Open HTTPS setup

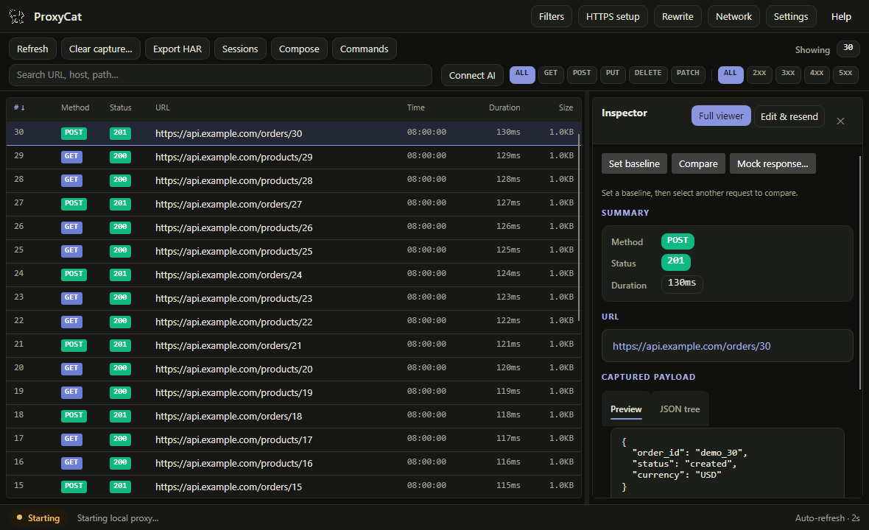pos(613,17)
